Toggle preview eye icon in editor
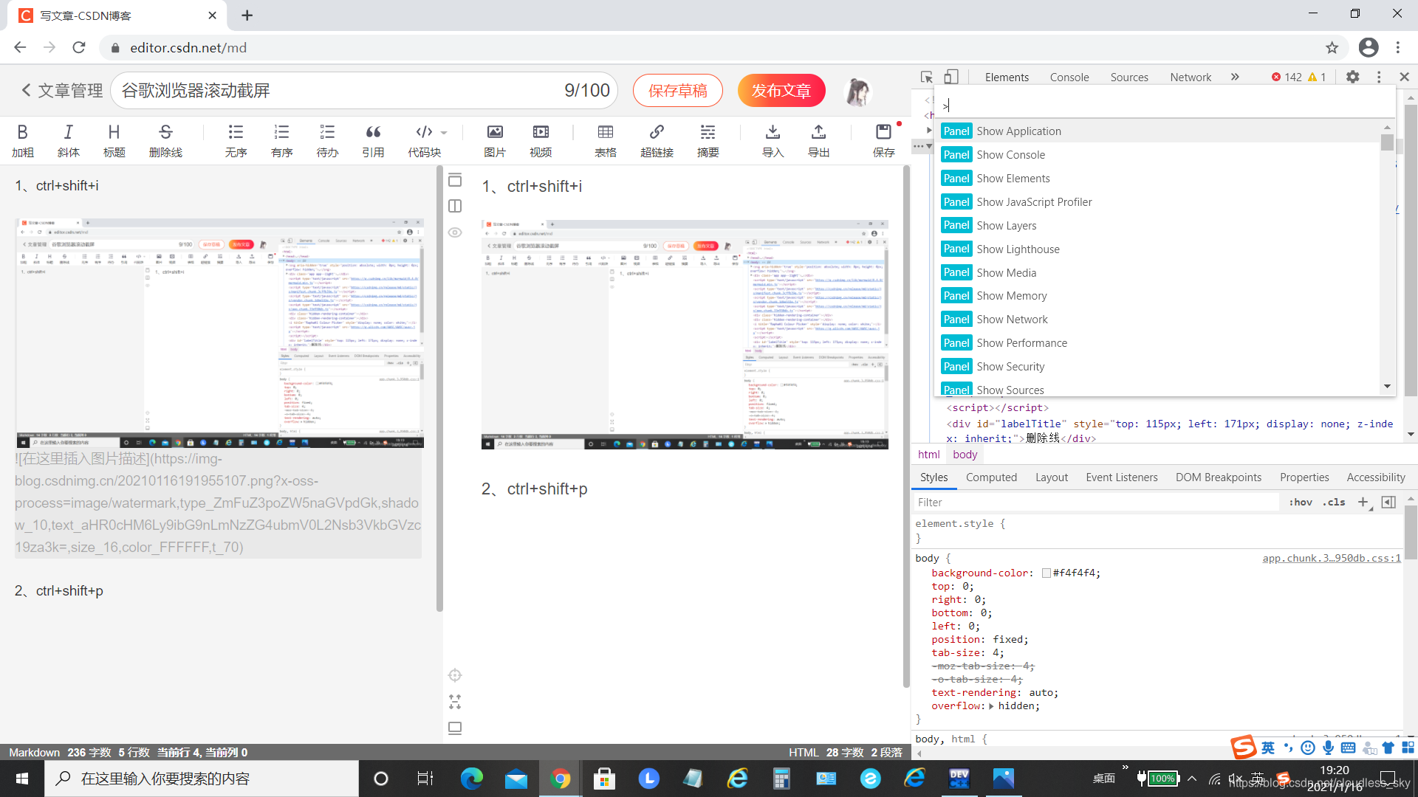This screenshot has width=1418, height=797. (x=455, y=232)
